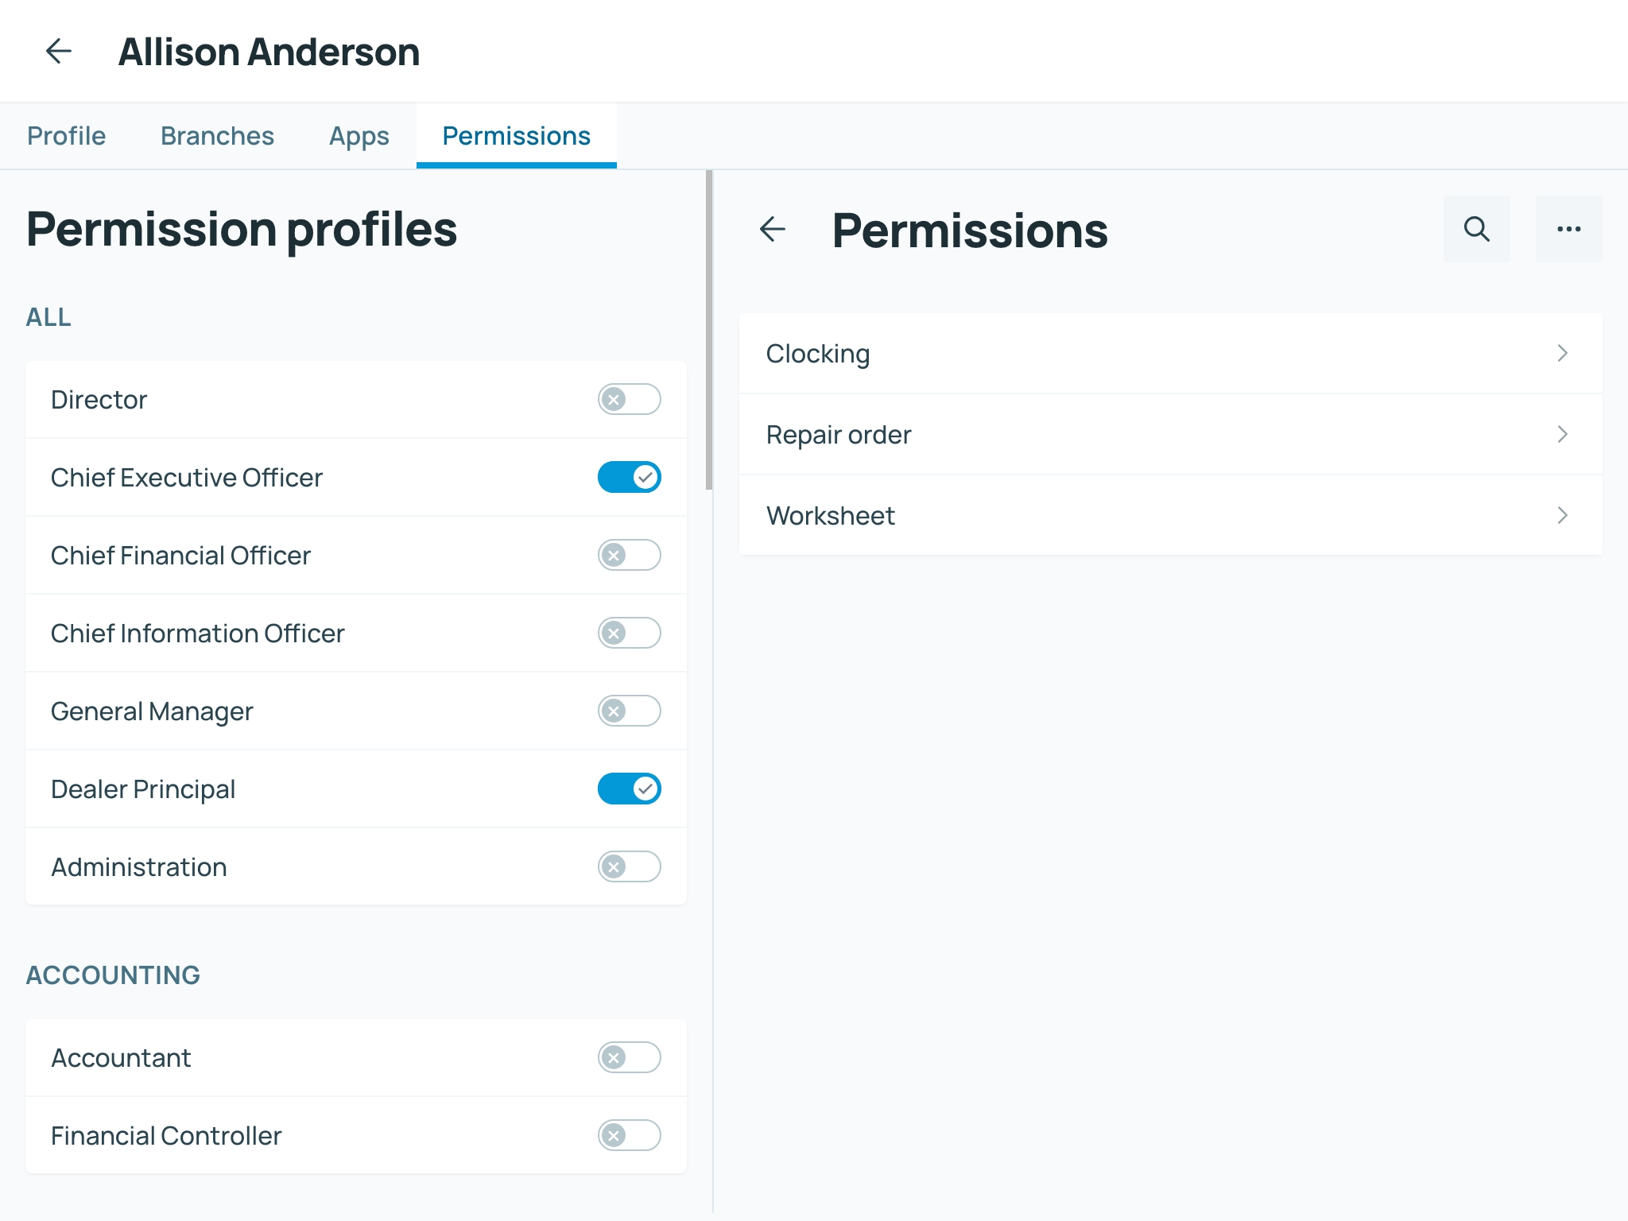Expand Worksheet permissions chevron
Image resolution: width=1628 pixels, height=1221 pixels.
1562,515
